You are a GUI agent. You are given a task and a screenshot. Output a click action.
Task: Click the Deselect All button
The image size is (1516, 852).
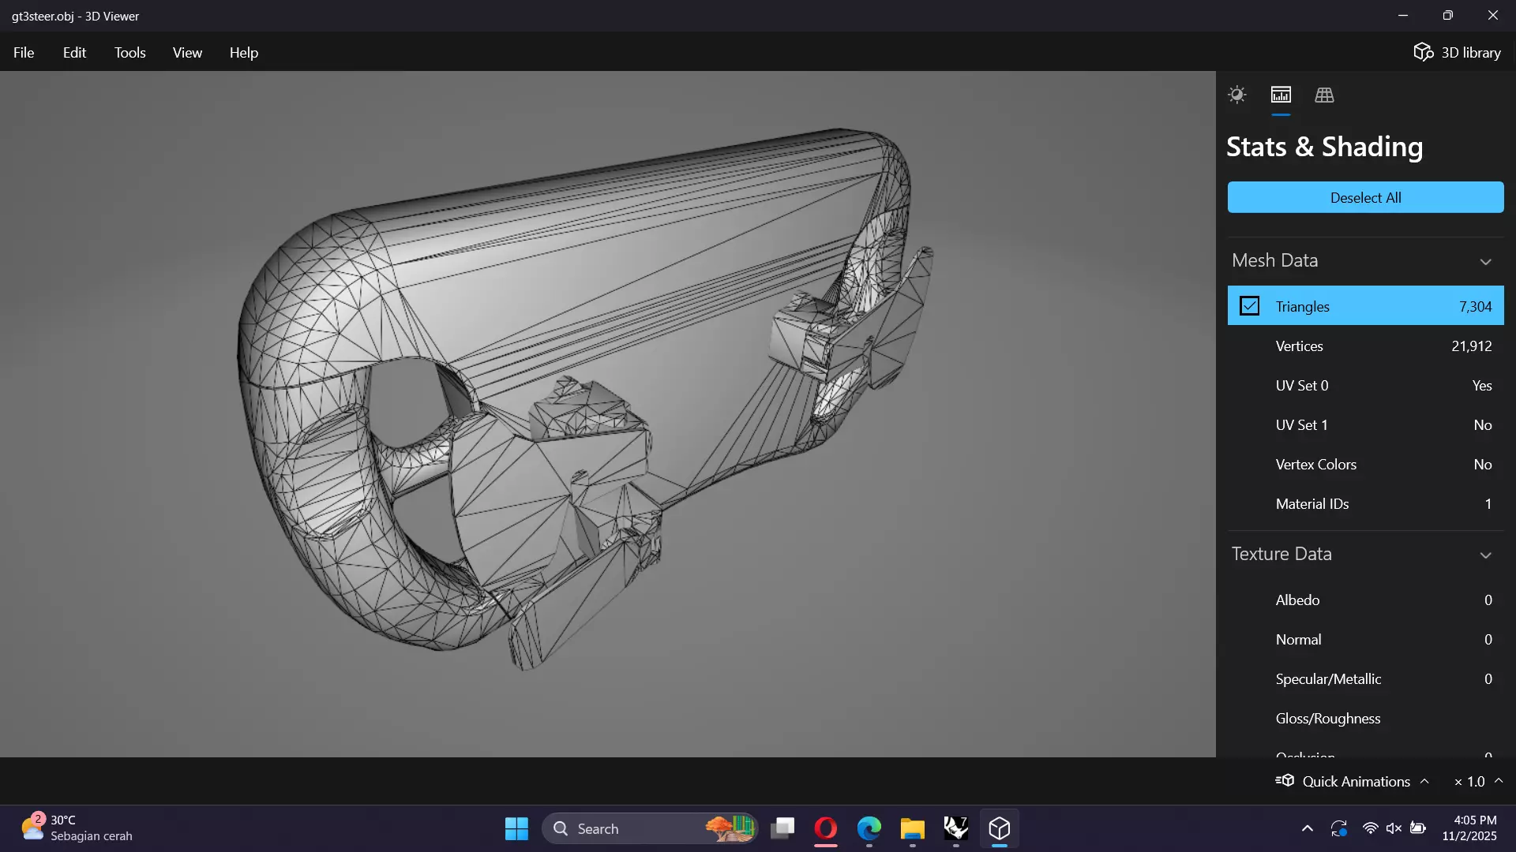click(x=1365, y=197)
